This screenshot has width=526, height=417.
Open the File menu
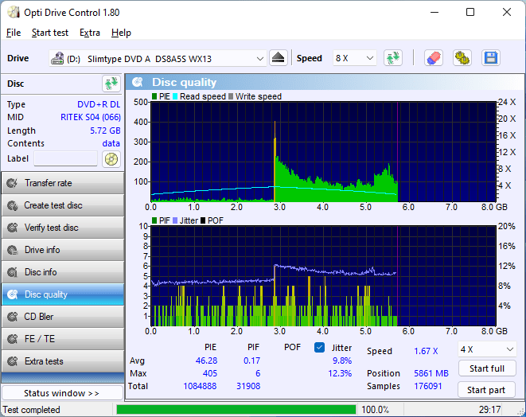click(14, 33)
